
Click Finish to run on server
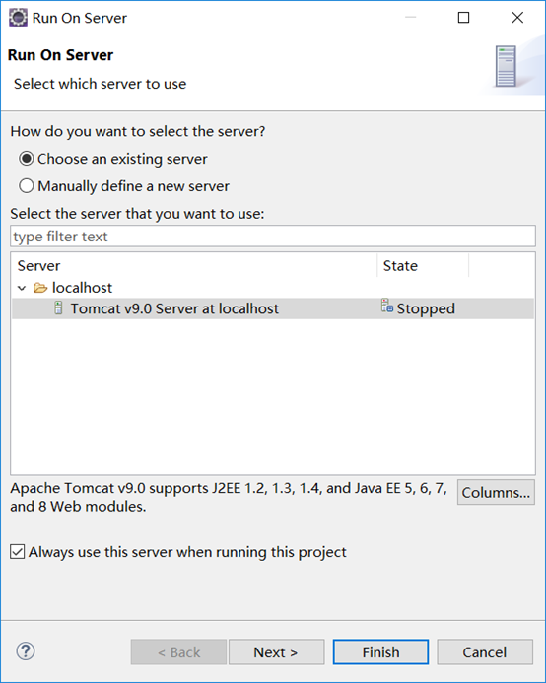click(x=380, y=652)
